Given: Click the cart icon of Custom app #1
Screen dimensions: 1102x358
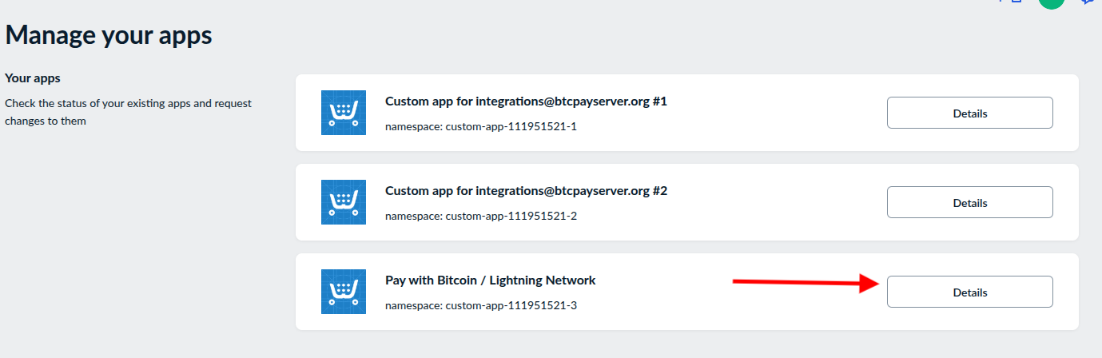Looking at the screenshot, I should pos(344,113).
